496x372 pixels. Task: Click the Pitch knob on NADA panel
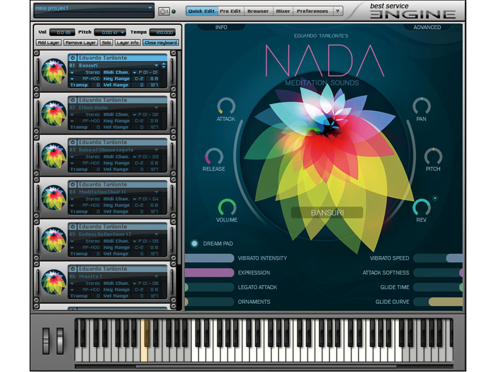point(433,157)
